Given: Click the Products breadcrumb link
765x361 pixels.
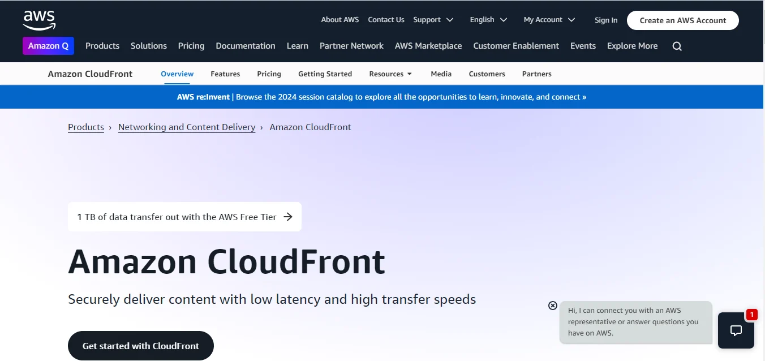Looking at the screenshot, I should click(x=86, y=127).
